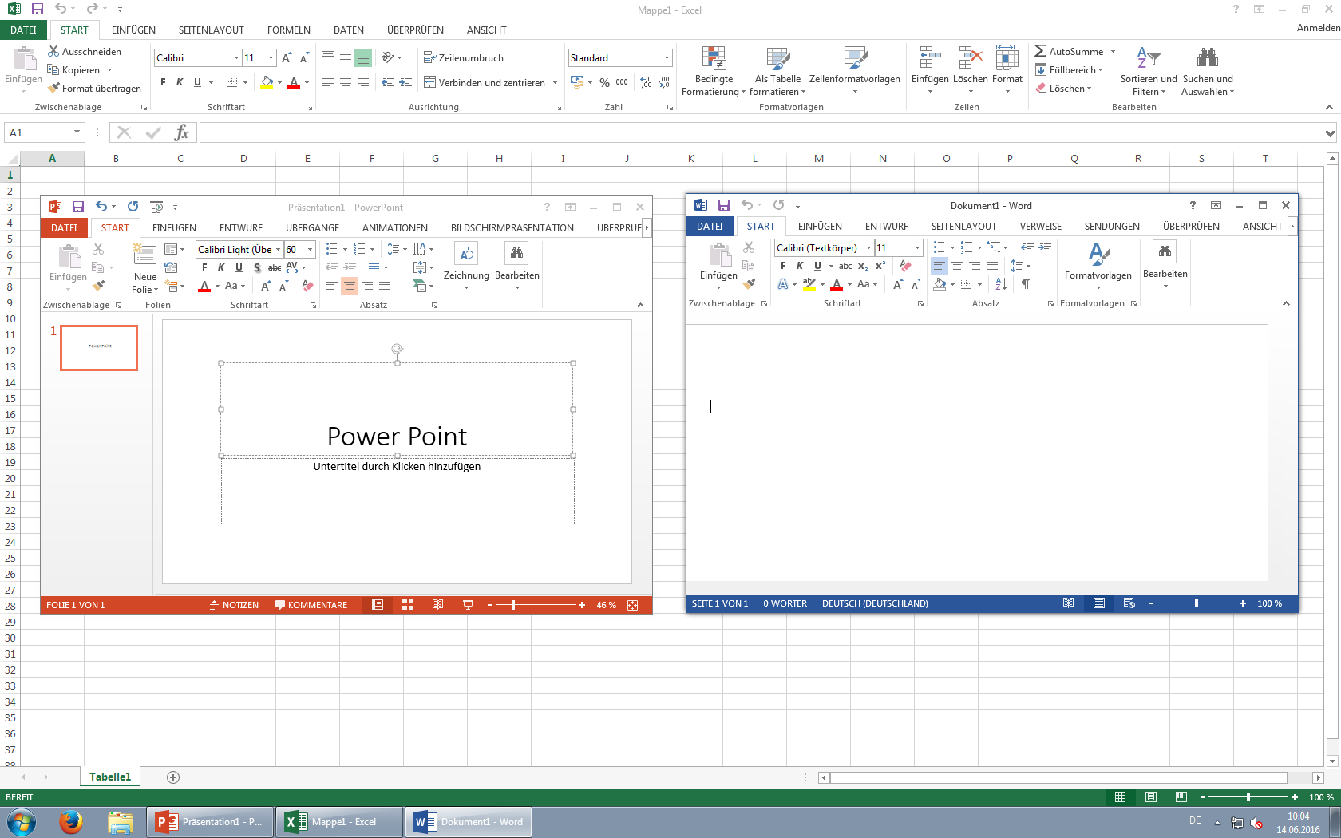The image size is (1341, 838).
Task: Toggle Zeilenumbruch in Excel
Action: [464, 57]
